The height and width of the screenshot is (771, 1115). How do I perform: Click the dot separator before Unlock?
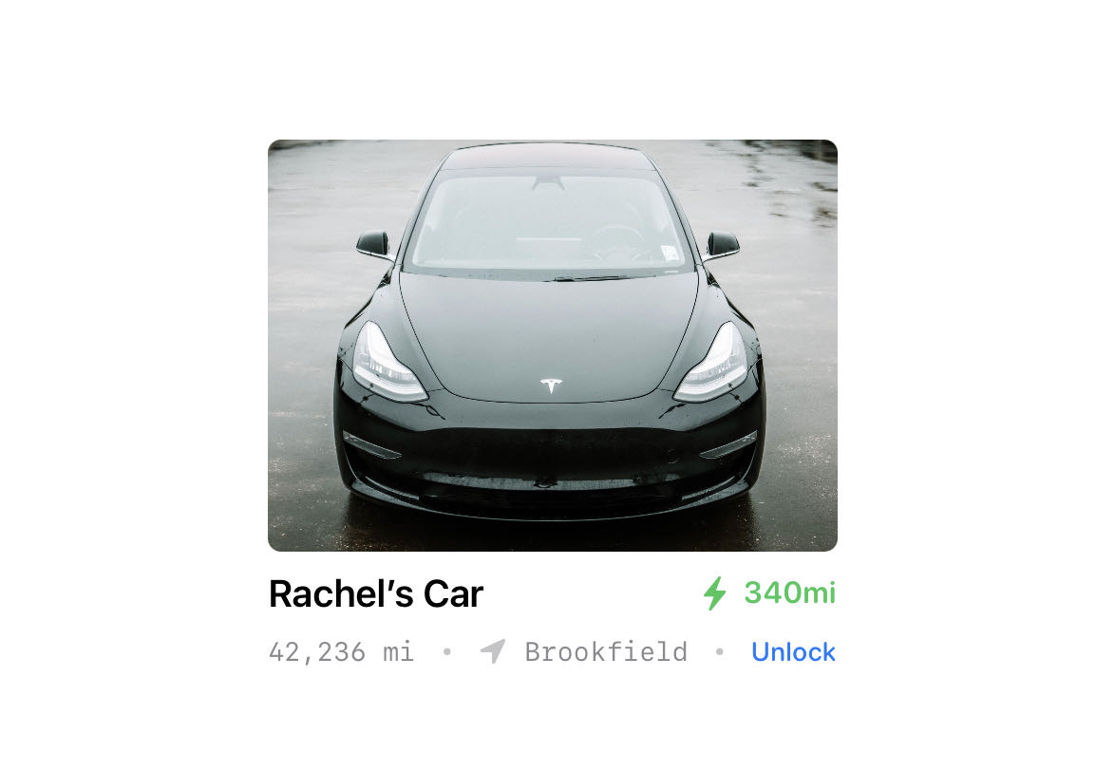[720, 651]
